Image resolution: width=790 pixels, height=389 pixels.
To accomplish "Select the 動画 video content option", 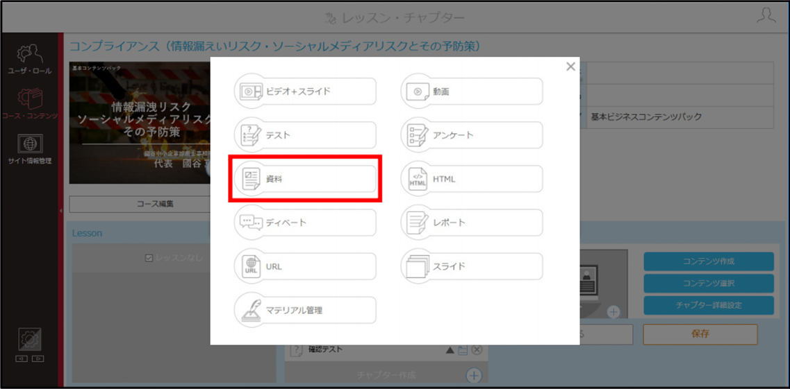I will (472, 92).
